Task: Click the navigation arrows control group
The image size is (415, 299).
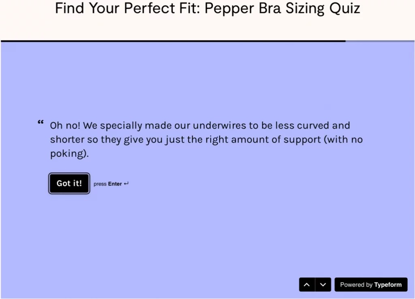Action: point(315,284)
